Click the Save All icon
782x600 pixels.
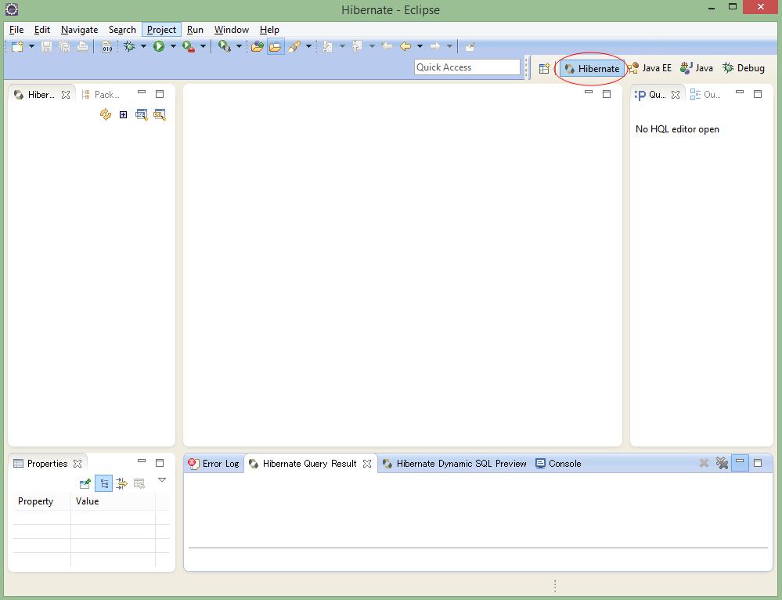64,46
